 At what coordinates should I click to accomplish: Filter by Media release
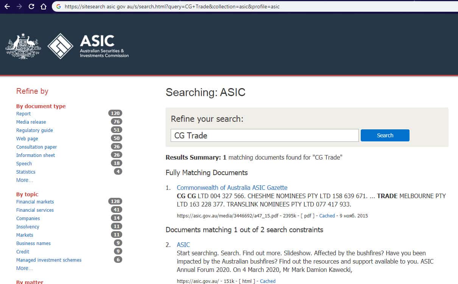coord(31,122)
